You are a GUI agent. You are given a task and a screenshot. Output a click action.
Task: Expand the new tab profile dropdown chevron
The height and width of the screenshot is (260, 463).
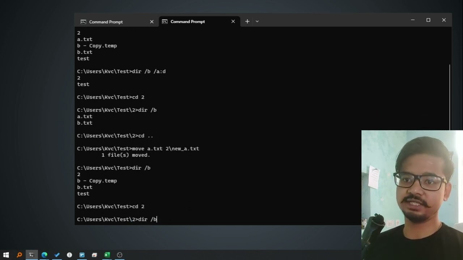coord(257,21)
